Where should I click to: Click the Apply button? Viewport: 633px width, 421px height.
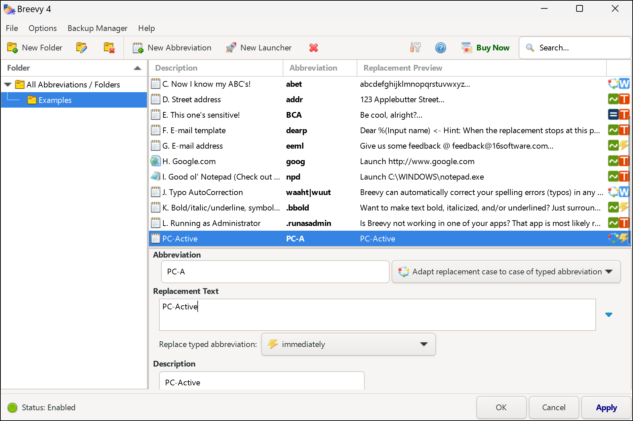[x=606, y=408]
